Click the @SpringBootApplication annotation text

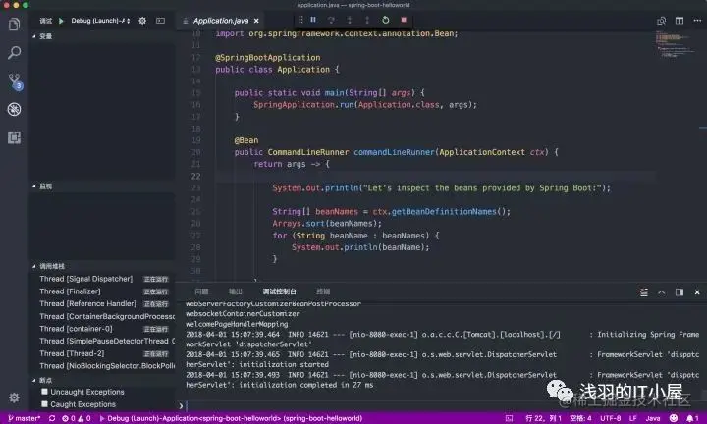(268, 58)
